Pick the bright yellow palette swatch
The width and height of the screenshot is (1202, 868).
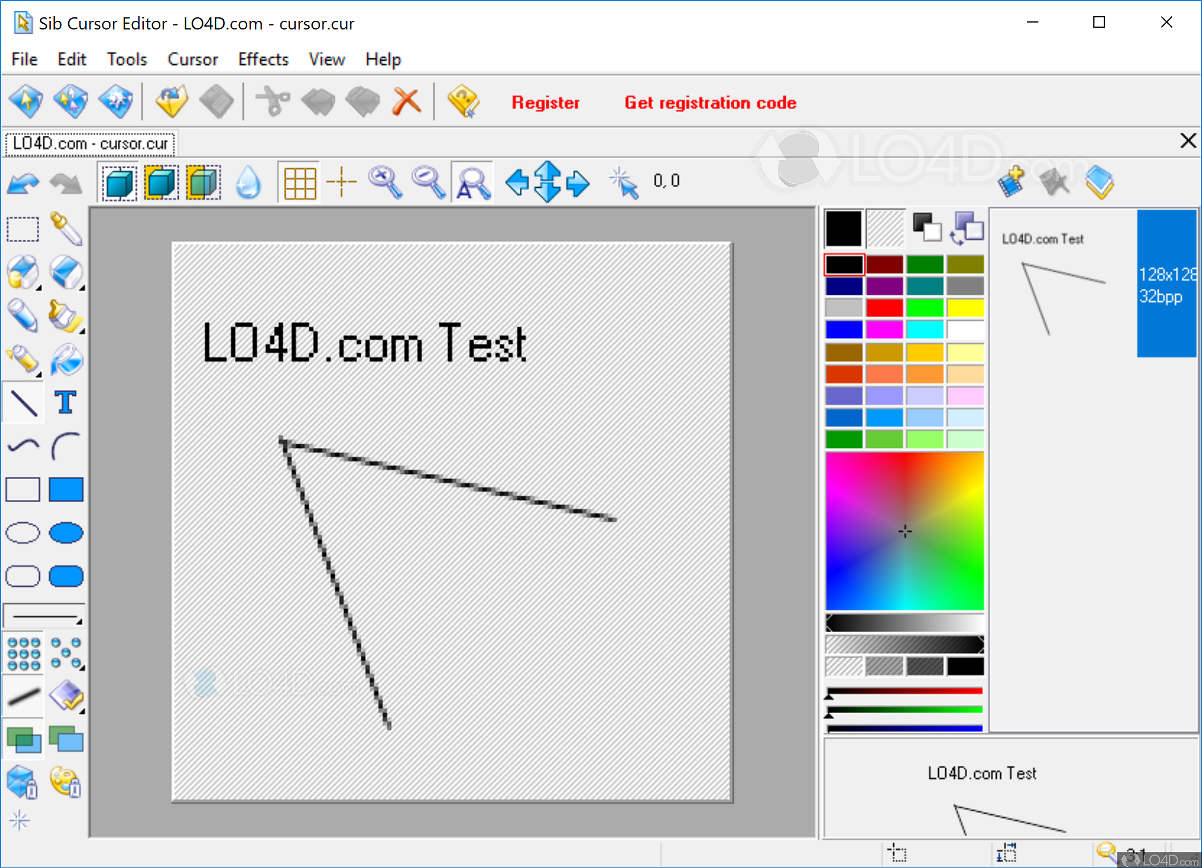[x=965, y=308]
